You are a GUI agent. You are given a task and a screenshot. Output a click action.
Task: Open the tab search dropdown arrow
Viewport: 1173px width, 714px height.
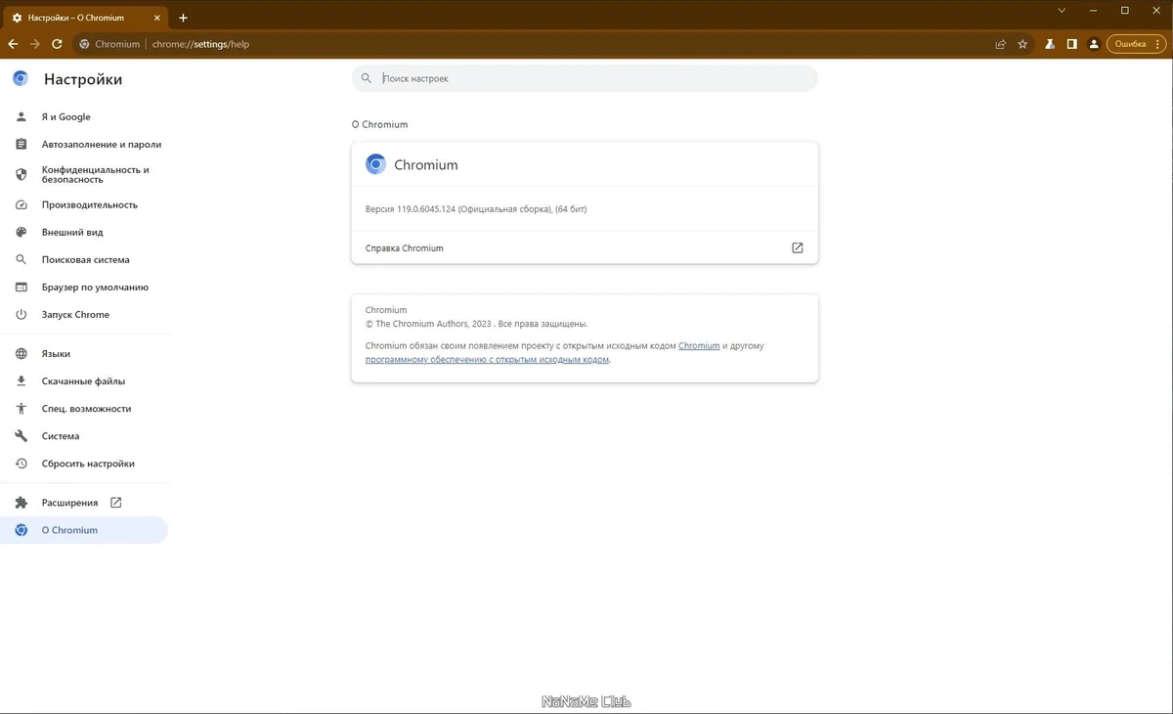point(1063,10)
